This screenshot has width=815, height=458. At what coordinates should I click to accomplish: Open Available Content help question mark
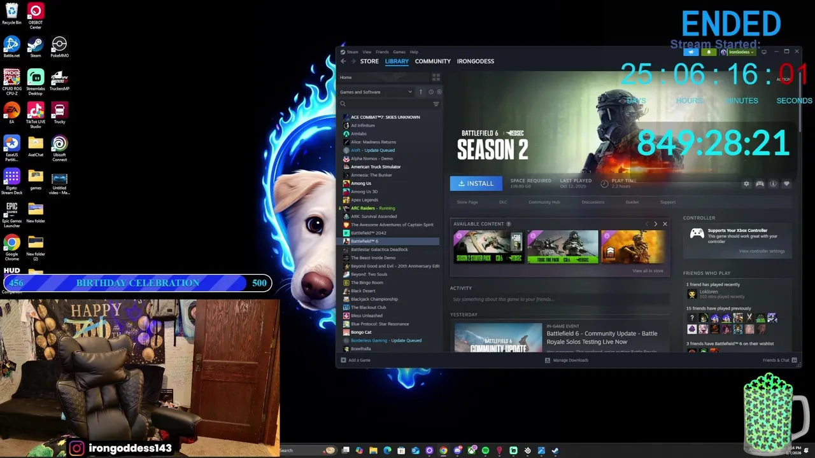509,224
